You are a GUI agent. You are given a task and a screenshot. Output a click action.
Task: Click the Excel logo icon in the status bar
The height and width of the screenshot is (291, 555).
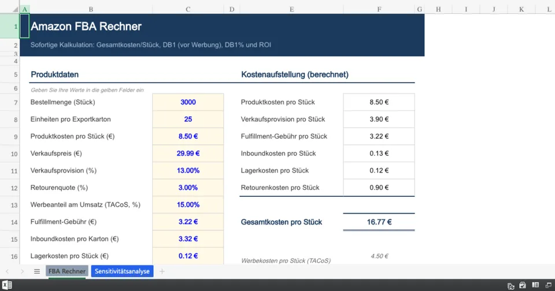7,285
